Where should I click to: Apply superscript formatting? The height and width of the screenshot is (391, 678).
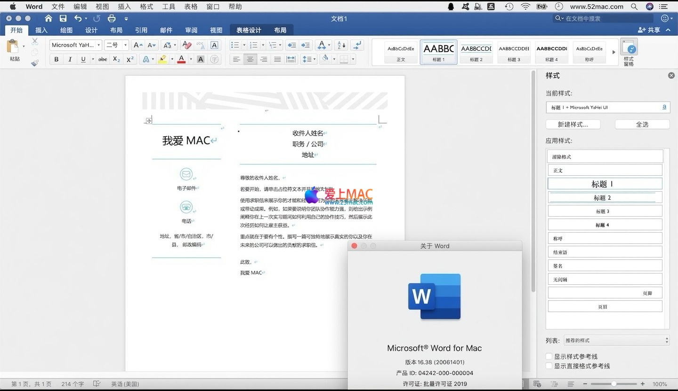pos(130,59)
